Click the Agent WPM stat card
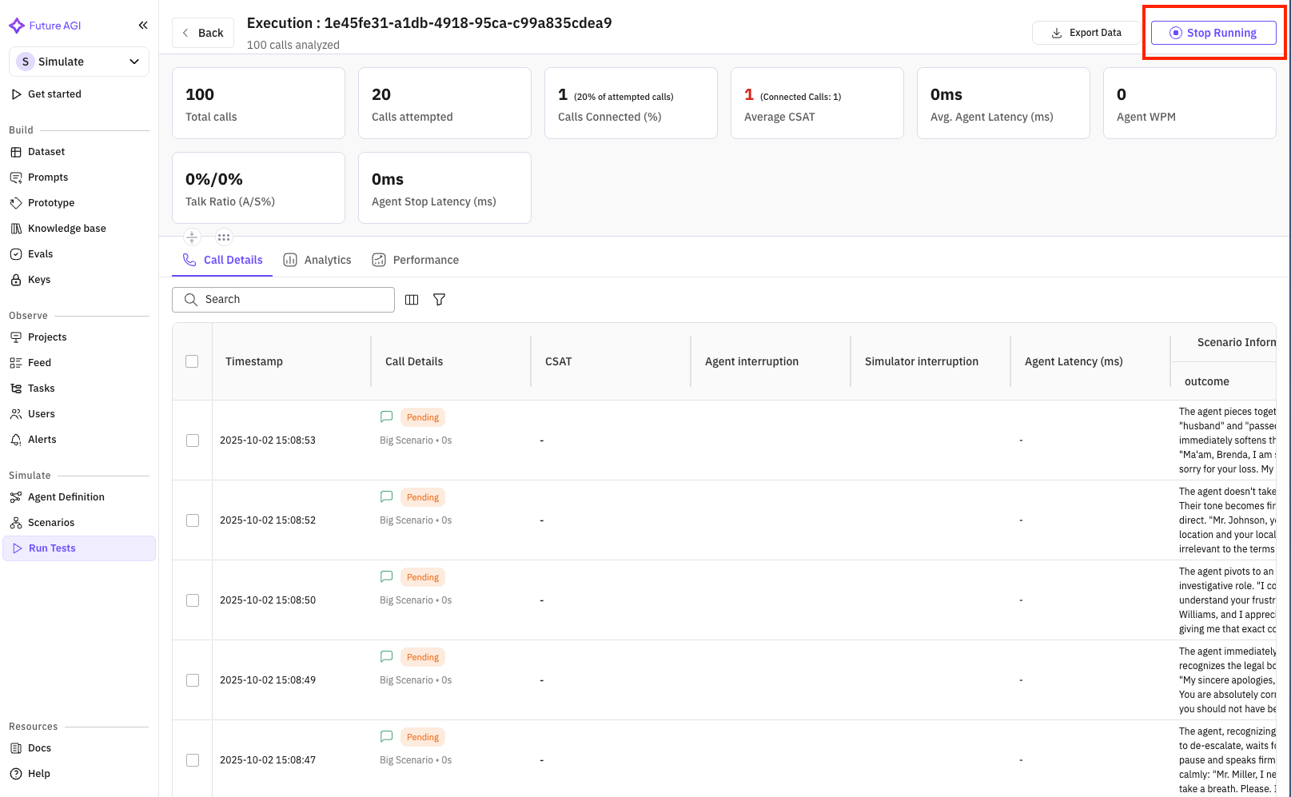Image resolution: width=1291 pixels, height=797 pixels. (1189, 103)
